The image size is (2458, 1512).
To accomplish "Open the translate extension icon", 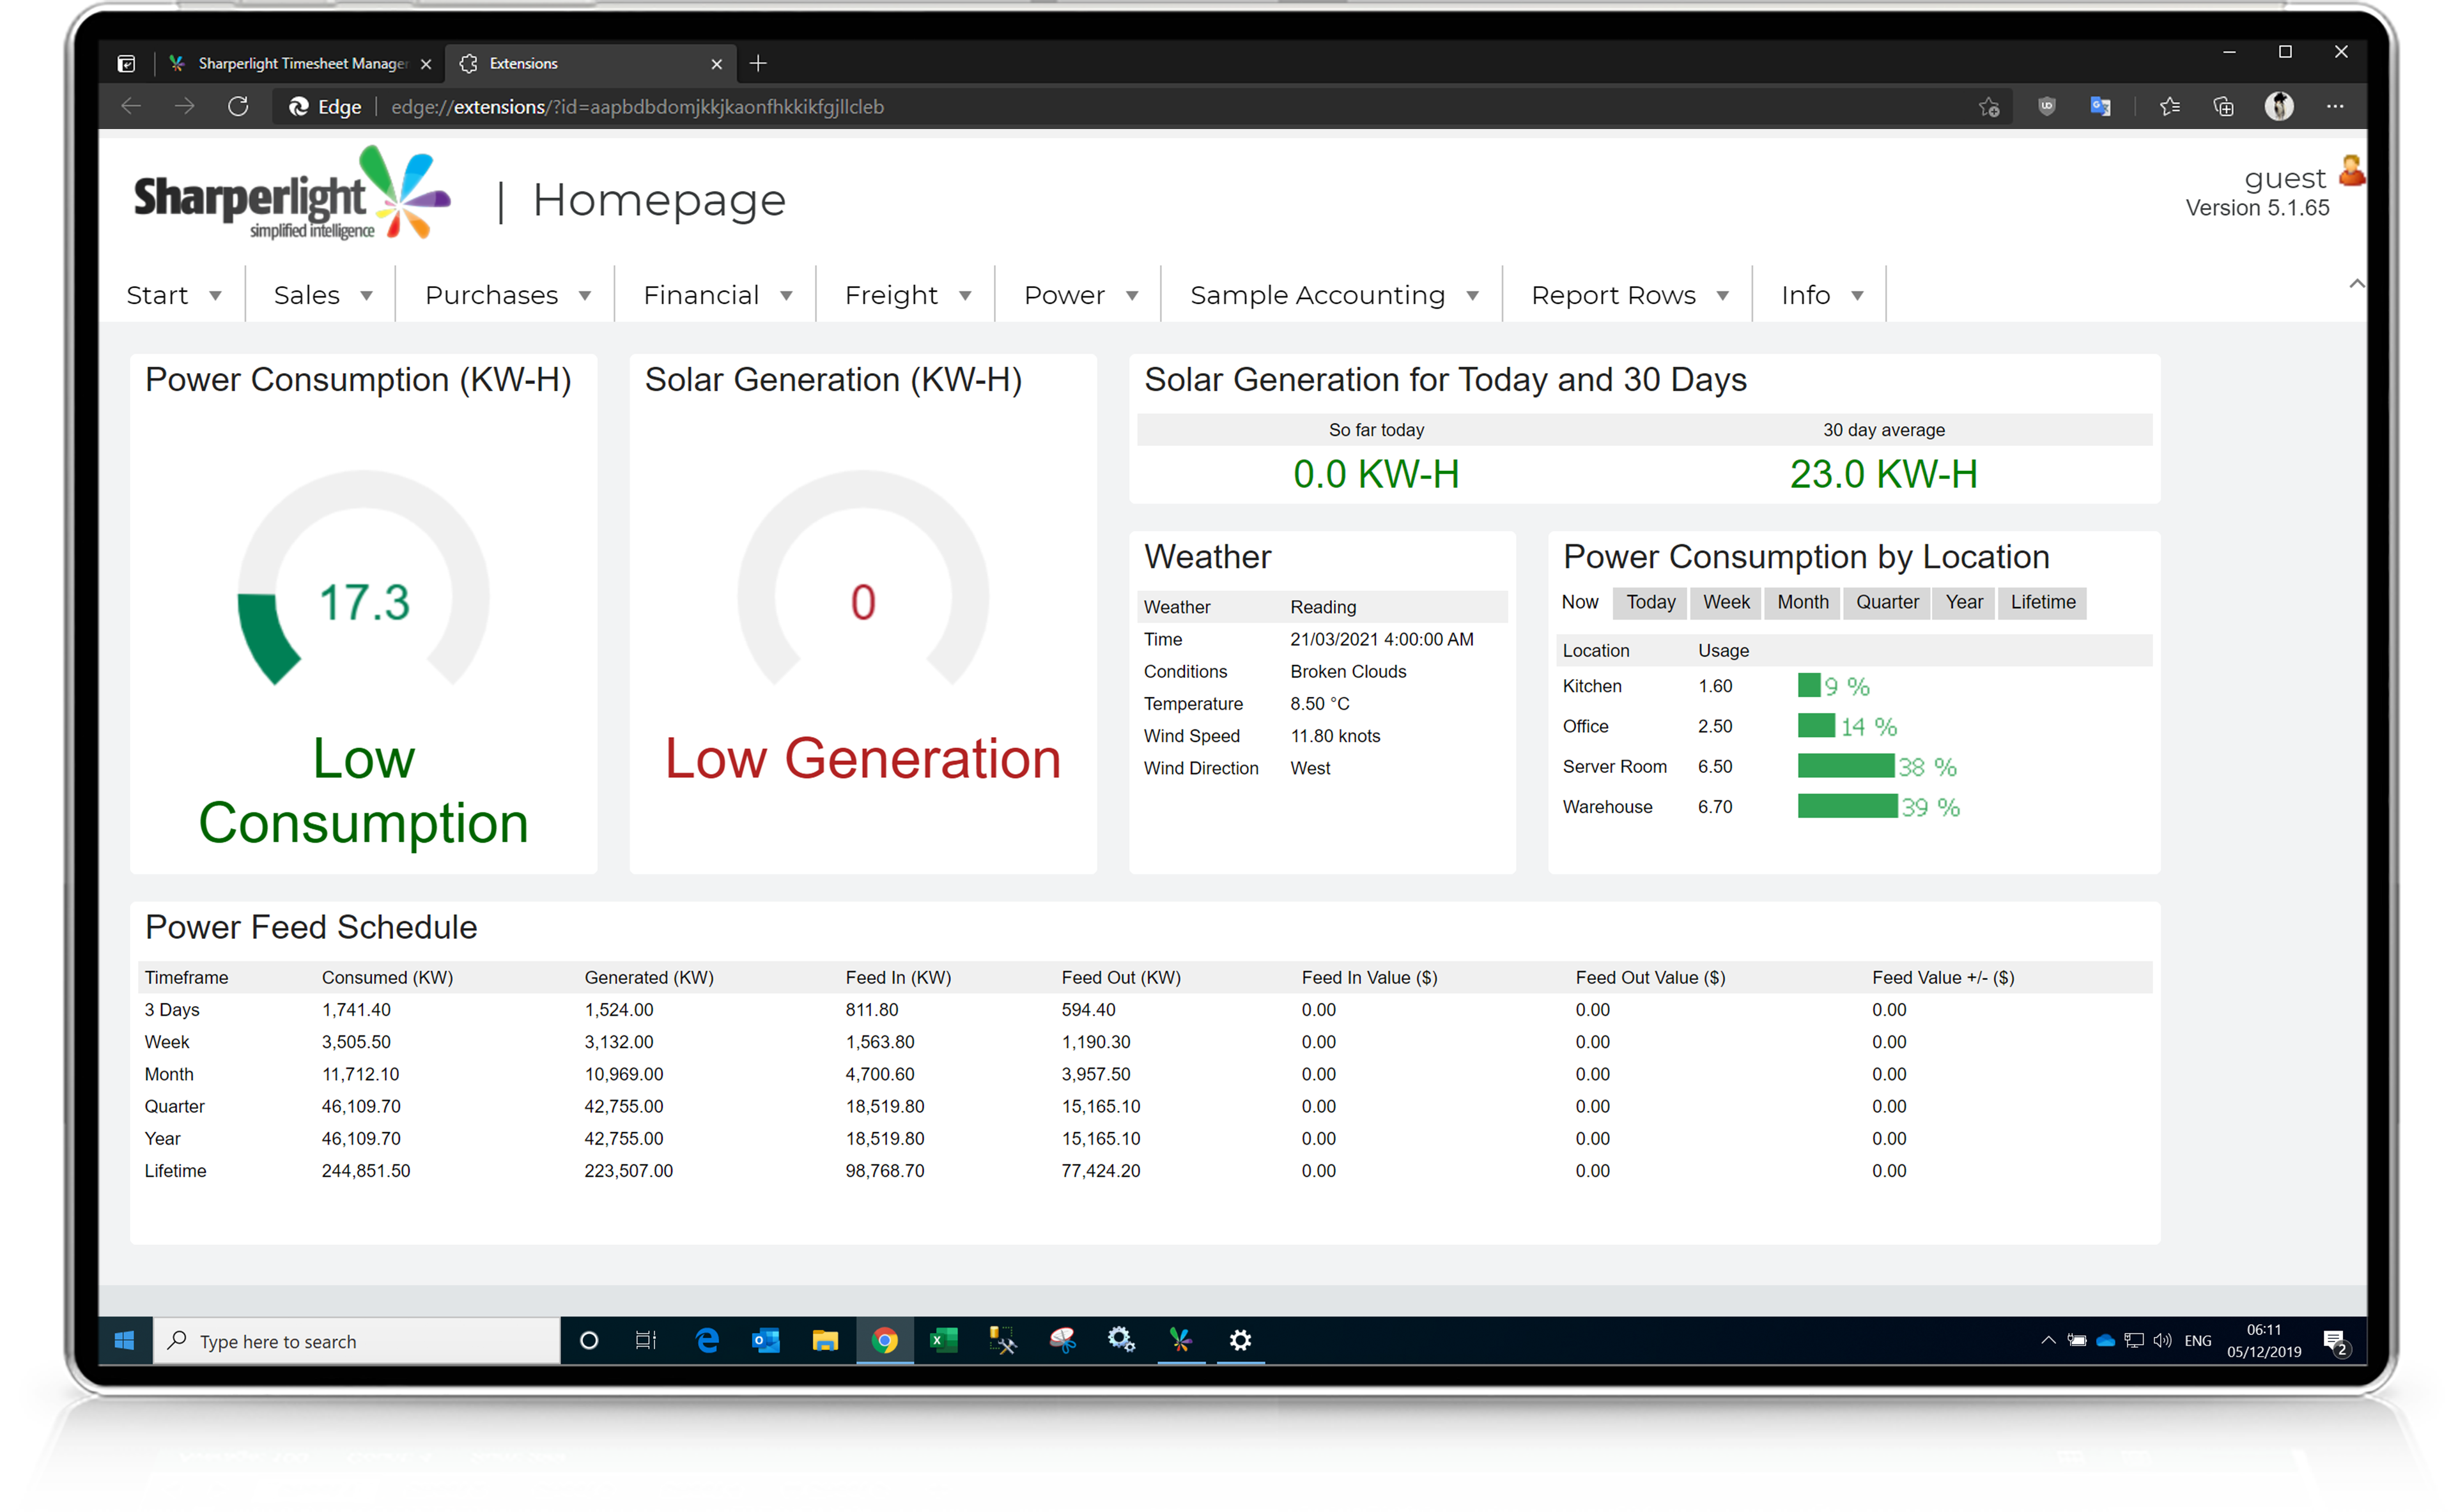I will coord(2100,106).
